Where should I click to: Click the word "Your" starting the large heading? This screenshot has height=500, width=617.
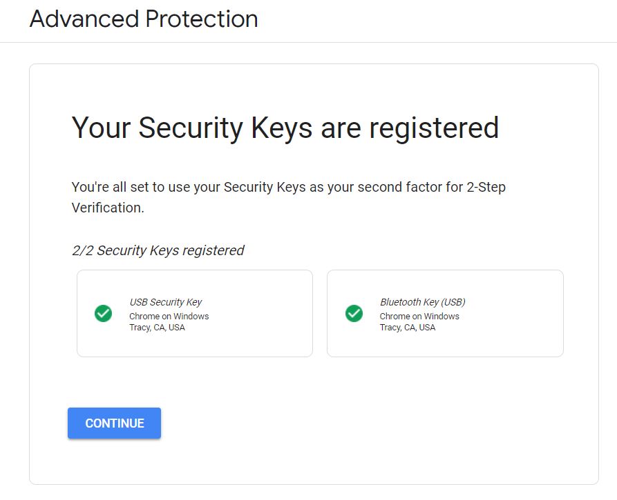102,128
